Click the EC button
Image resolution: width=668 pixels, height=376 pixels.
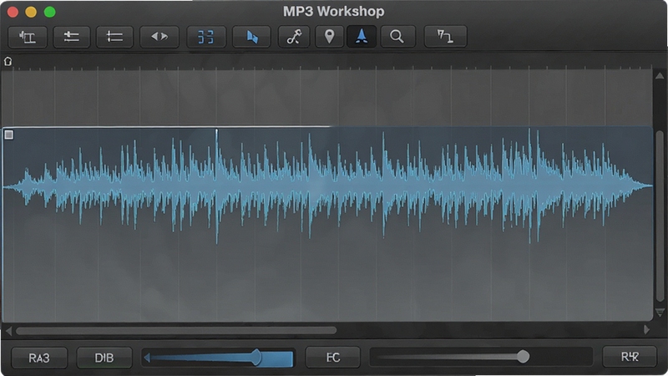point(332,358)
